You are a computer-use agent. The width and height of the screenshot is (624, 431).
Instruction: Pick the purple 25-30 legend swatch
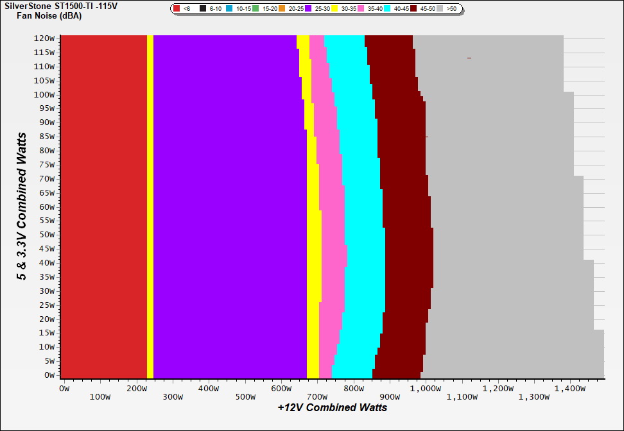point(309,9)
